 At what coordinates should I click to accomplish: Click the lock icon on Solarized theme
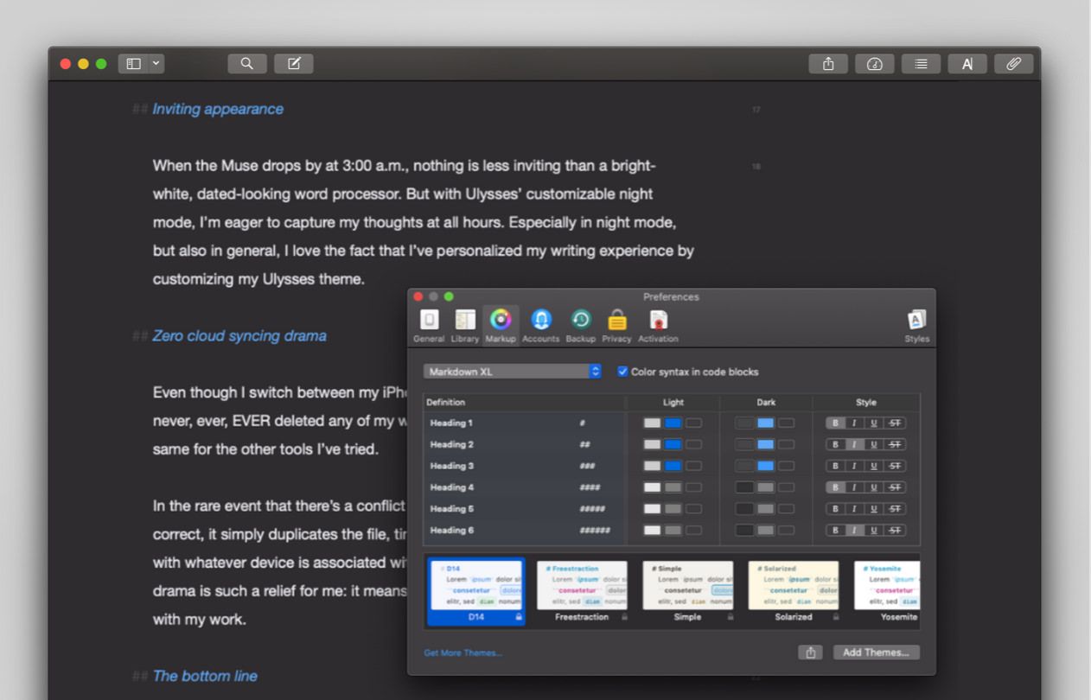[836, 617]
